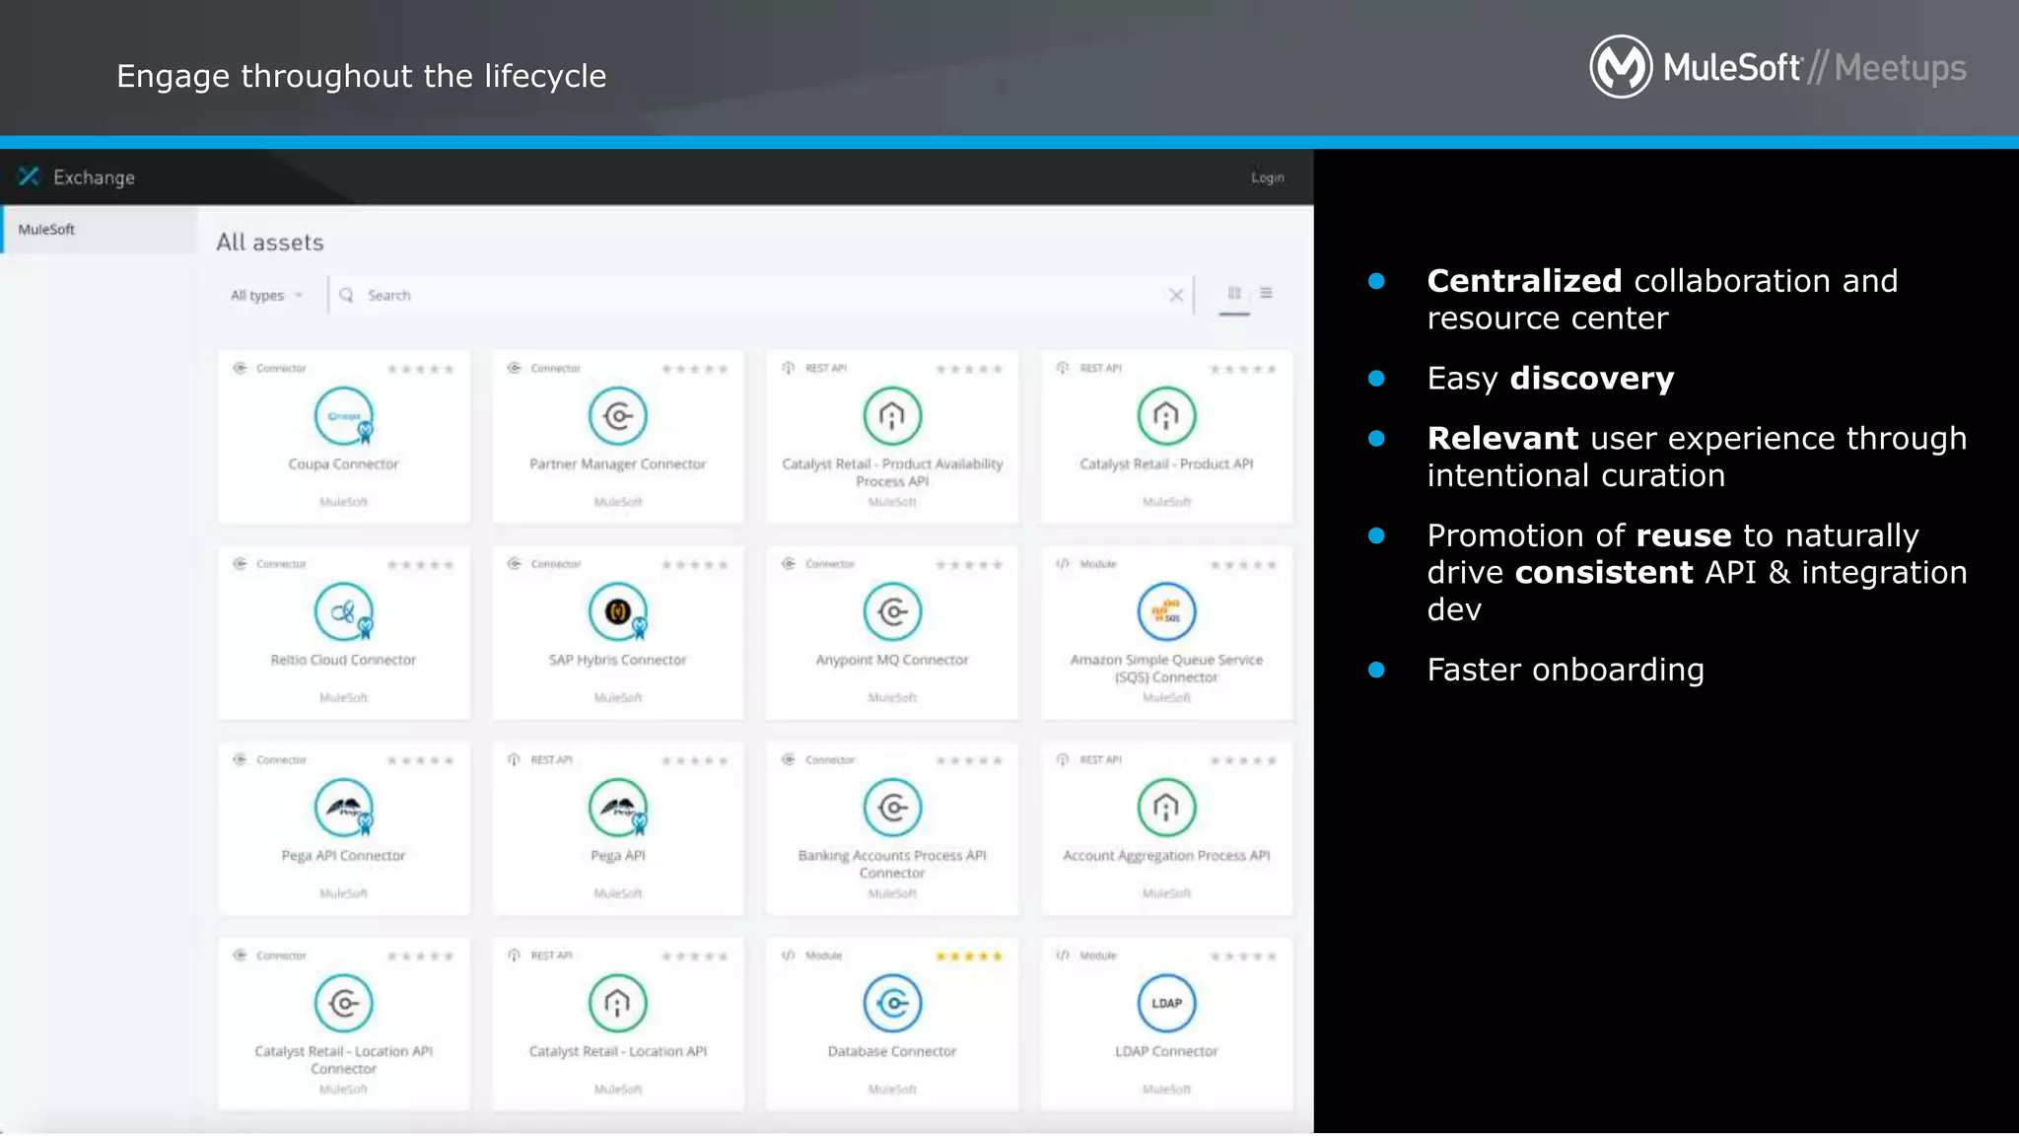Viewport: 2019px width, 1136px height.
Task: Open the Coupa Connector icon
Action: [x=343, y=416]
